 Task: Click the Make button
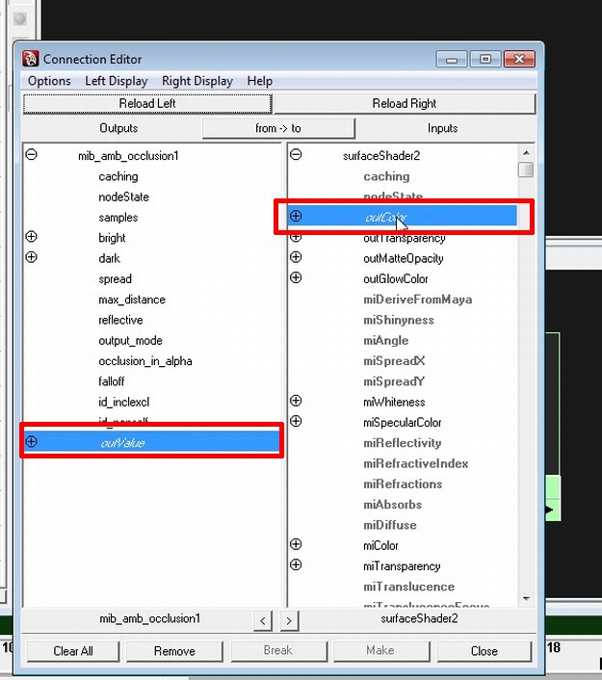[380, 650]
